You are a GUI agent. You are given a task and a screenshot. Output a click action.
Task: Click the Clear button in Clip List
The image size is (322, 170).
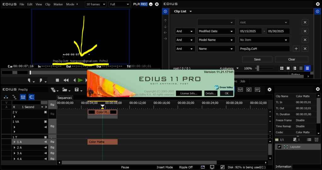click(x=291, y=59)
